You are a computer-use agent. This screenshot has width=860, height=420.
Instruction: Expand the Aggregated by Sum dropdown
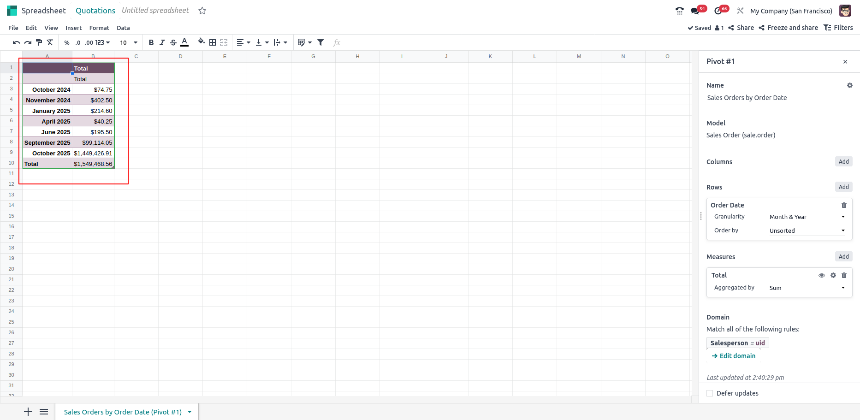click(807, 288)
